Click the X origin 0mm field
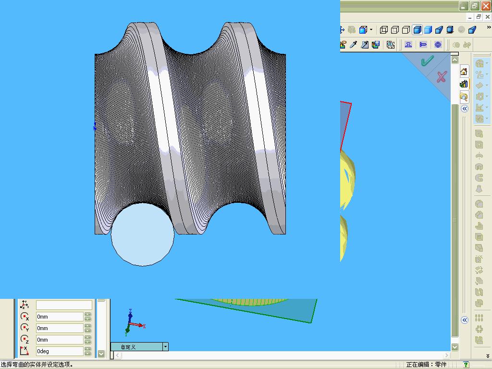Viewport: 492px width, 369px height. click(60, 317)
